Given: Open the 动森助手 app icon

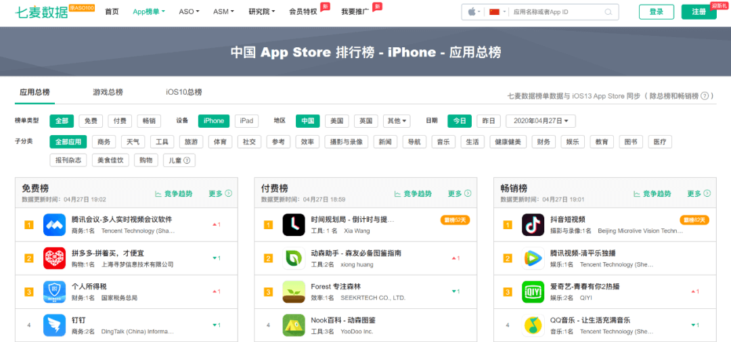Looking at the screenshot, I should tap(294, 258).
